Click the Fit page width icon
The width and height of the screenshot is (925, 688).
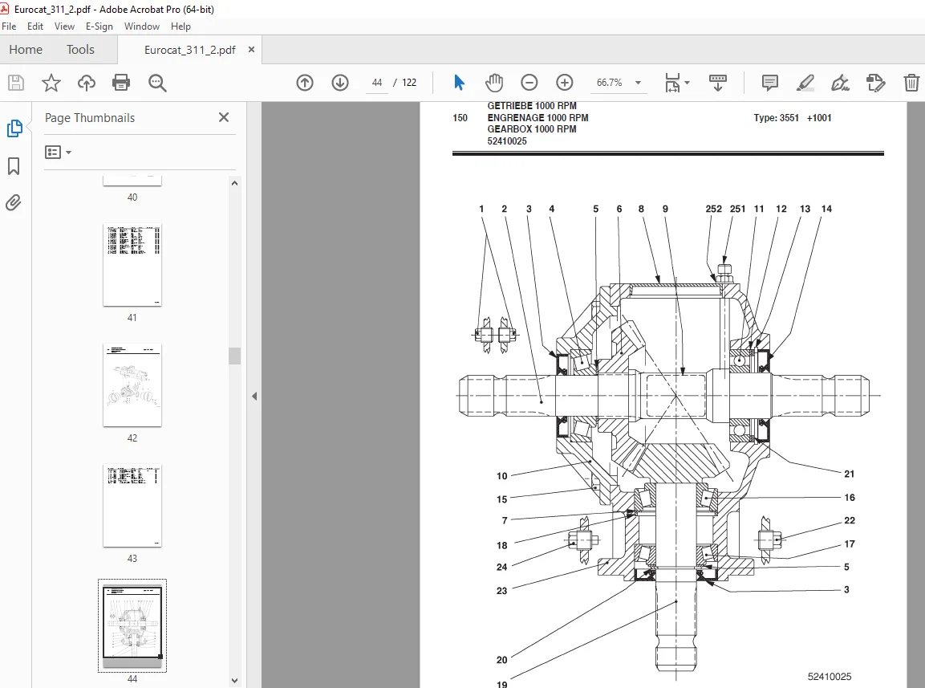672,83
